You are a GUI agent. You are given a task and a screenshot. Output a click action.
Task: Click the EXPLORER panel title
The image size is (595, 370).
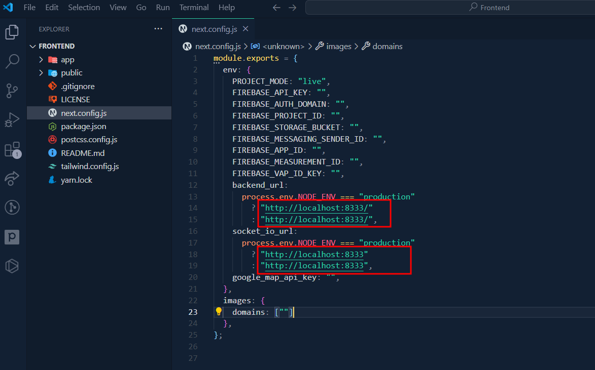[x=54, y=29]
